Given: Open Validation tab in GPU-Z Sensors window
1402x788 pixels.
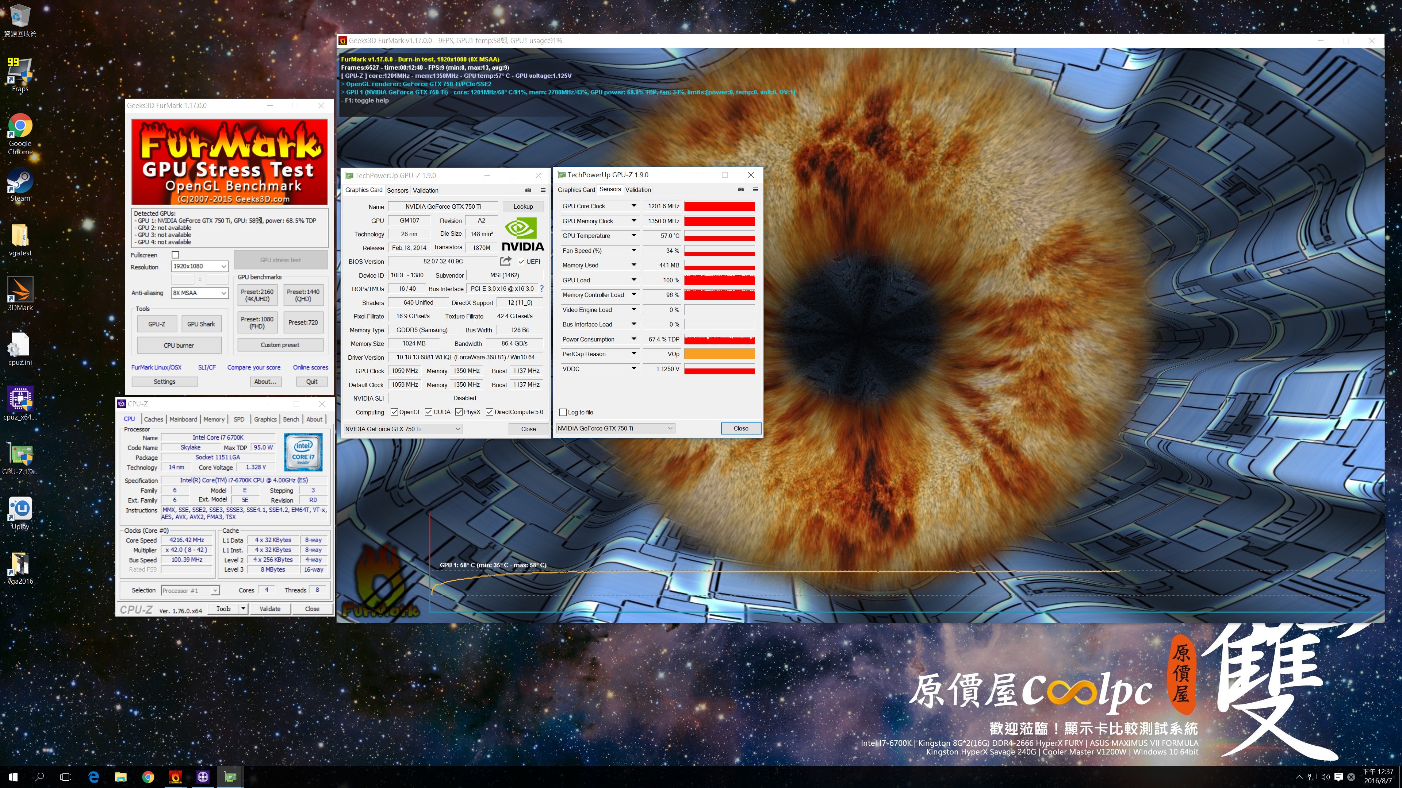Looking at the screenshot, I should pos(638,190).
